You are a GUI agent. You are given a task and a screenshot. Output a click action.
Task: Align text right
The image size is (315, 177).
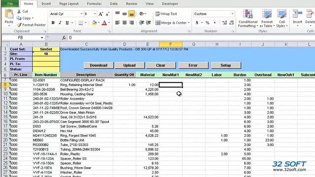pos(131,23)
